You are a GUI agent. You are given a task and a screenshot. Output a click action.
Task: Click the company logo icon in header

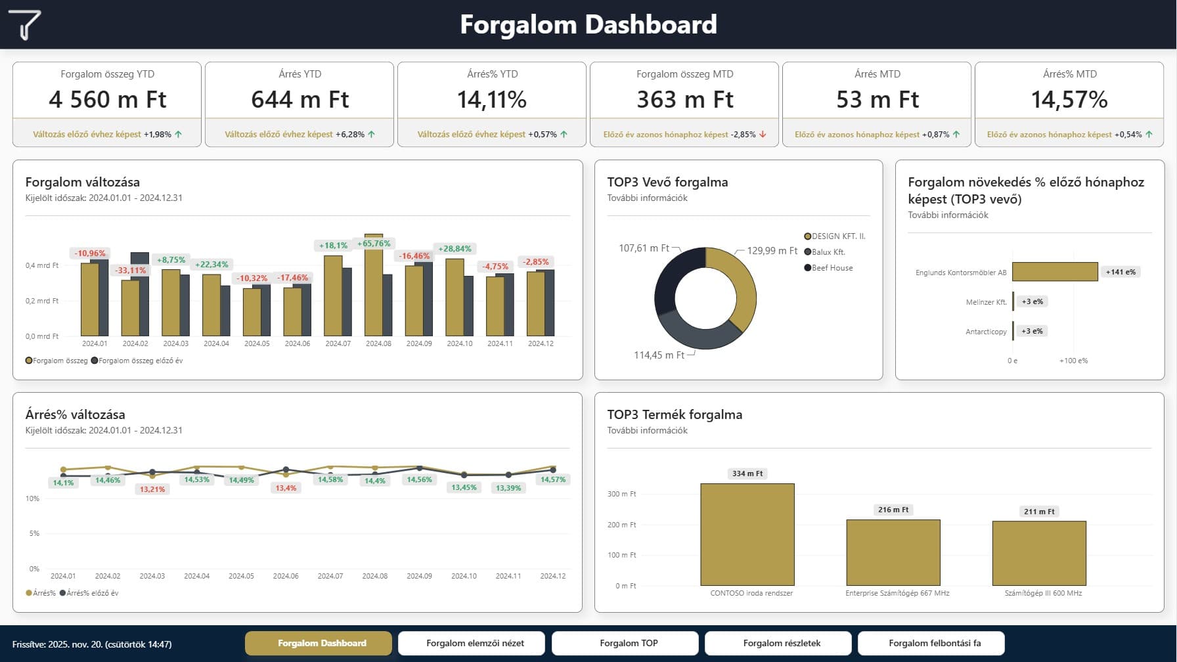[x=25, y=24]
